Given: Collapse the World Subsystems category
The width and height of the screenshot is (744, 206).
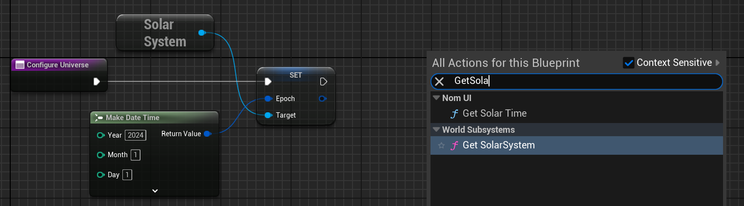Looking at the screenshot, I should pyautogui.click(x=436, y=130).
